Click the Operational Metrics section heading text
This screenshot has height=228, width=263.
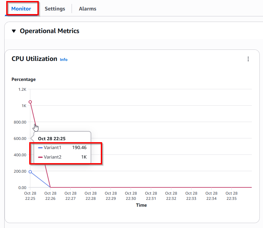point(50,31)
